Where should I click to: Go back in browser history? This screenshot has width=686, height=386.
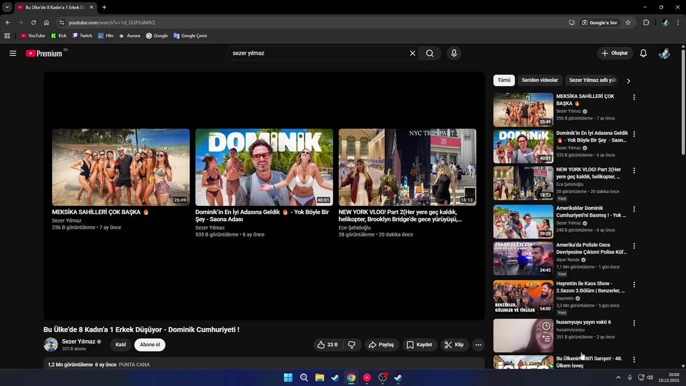pos(8,23)
